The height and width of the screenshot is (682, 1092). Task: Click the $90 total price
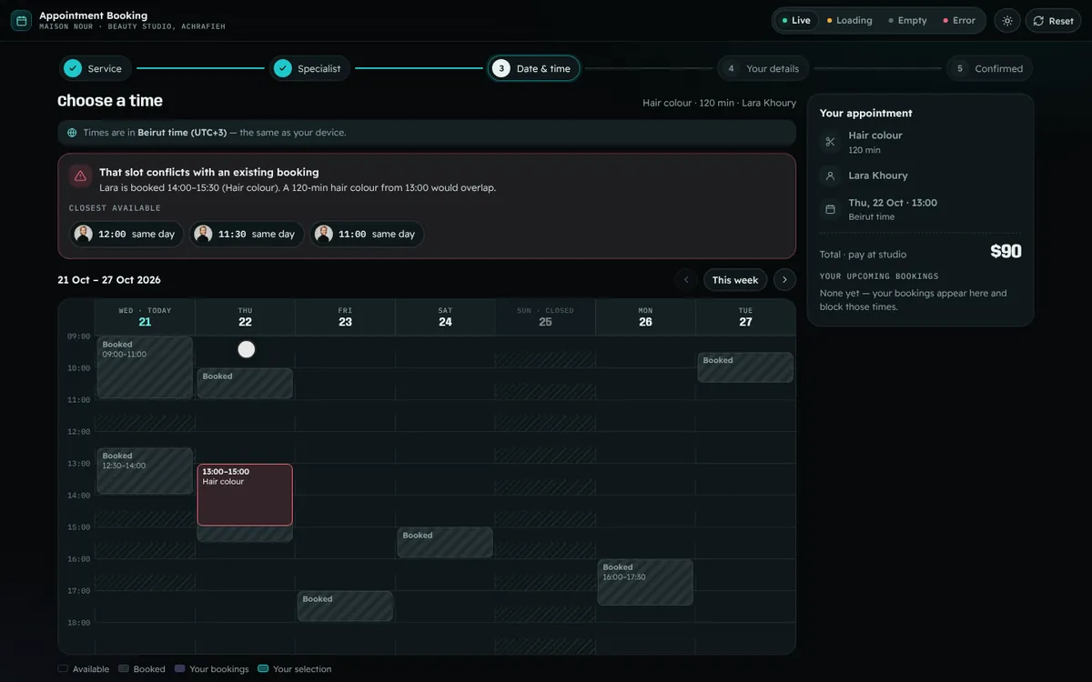(x=1006, y=252)
